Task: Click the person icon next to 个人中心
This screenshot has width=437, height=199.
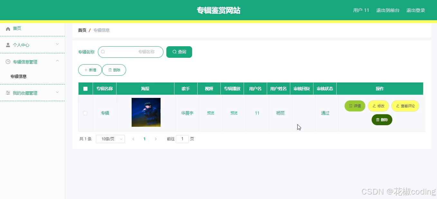Action: (8, 45)
